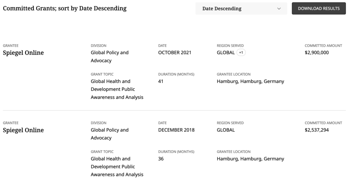The height and width of the screenshot is (182, 352).
Task: Click the duration value 36
Action: pos(161,159)
